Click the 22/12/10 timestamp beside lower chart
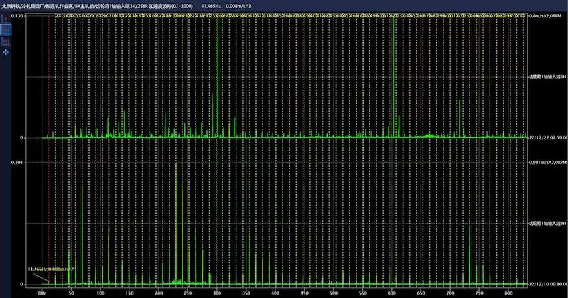Viewport: 568px width, 298px height. click(x=547, y=284)
